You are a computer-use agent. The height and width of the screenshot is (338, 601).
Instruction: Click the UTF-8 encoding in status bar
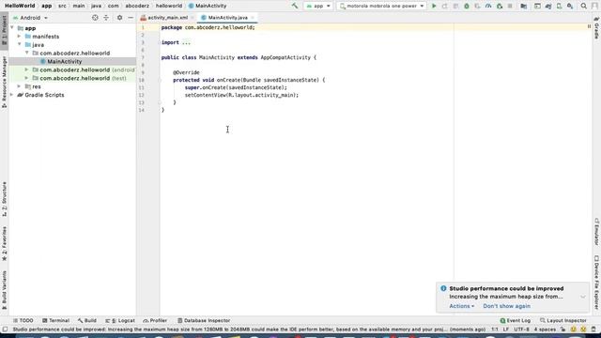click(521, 330)
